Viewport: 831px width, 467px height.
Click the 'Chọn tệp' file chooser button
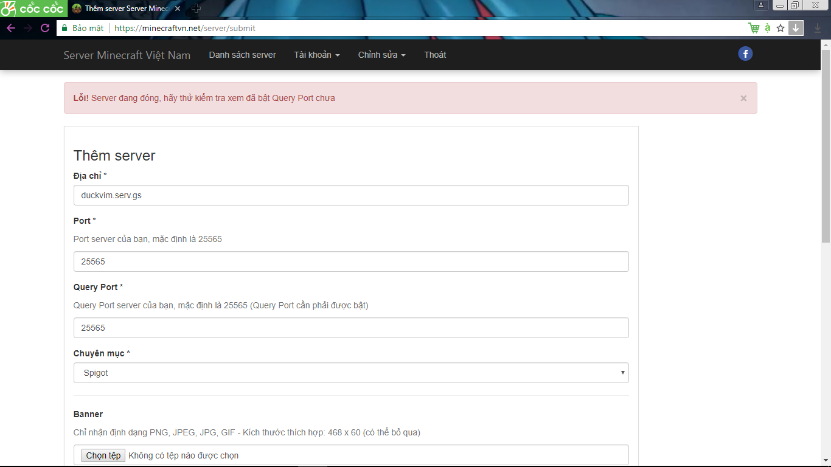tap(103, 455)
